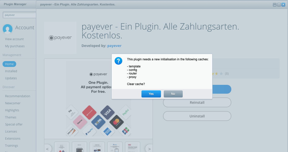Confirm clearing cache with Yes button
Viewport: 288px width, 152px height.
[x=151, y=94]
